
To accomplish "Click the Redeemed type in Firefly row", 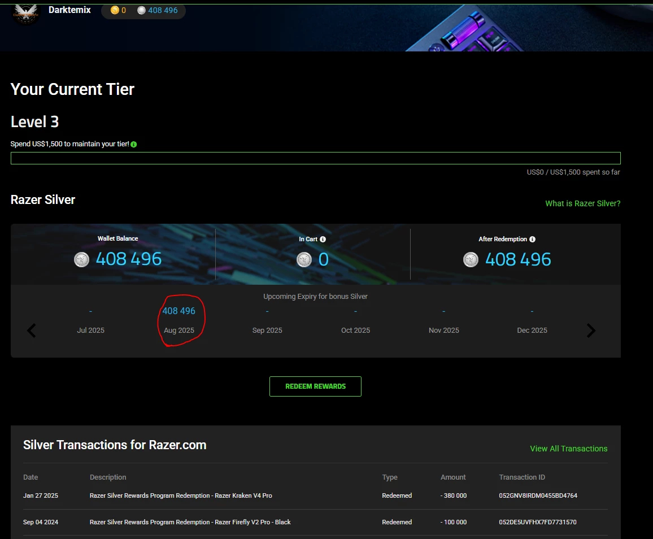I will click(397, 523).
